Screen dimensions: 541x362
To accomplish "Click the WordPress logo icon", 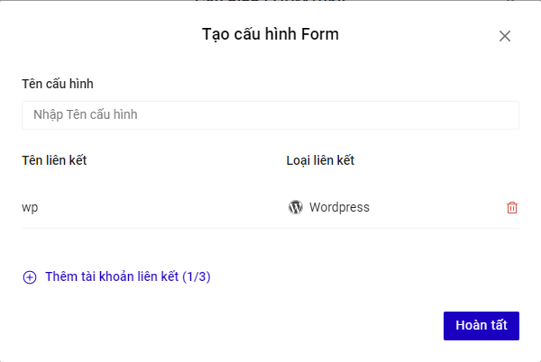I will coord(296,207).
